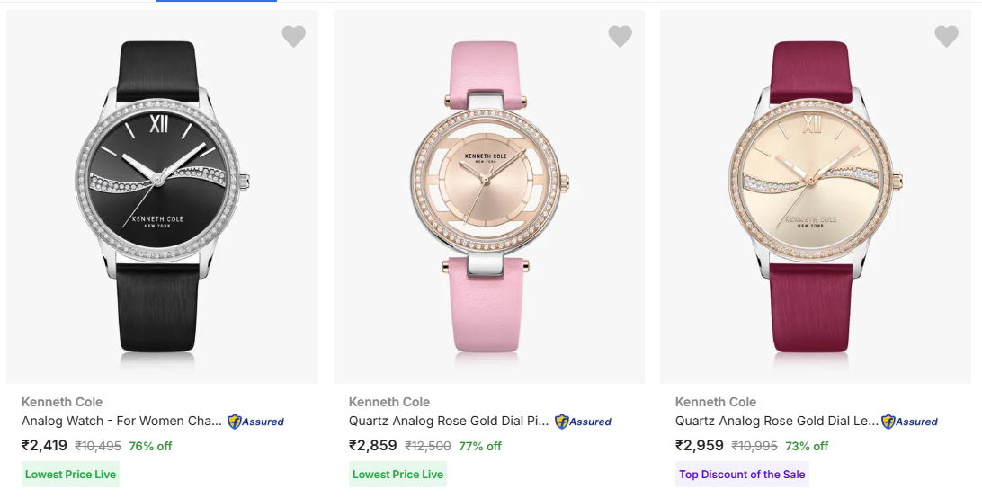Image resolution: width=982 pixels, height=498 pixels.
Task: Add black Kenneth Cole watch to wishlist
Action: [294, 36]
